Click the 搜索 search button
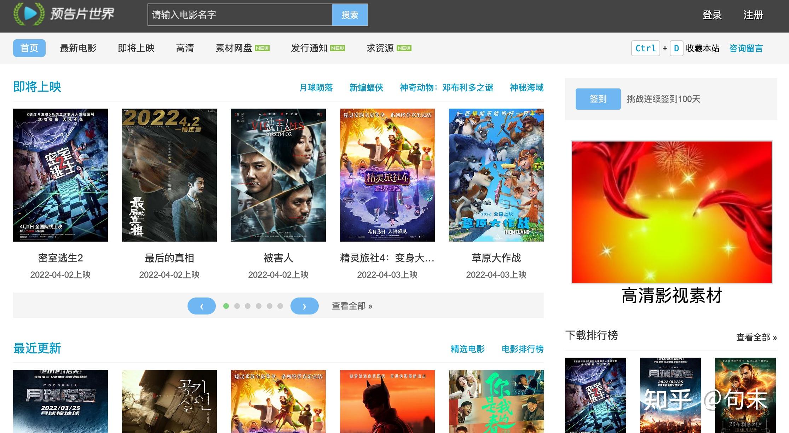Image resolution: width=789 pixels, height=433 pixels. point(350,15)
